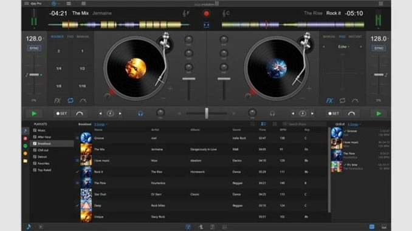Click the left deck loop icon
Image resolution: width=412 pixels, height=231 pixels.
[x=70, y=101]
